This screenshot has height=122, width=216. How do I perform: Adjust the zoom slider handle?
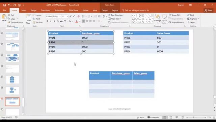194,118
